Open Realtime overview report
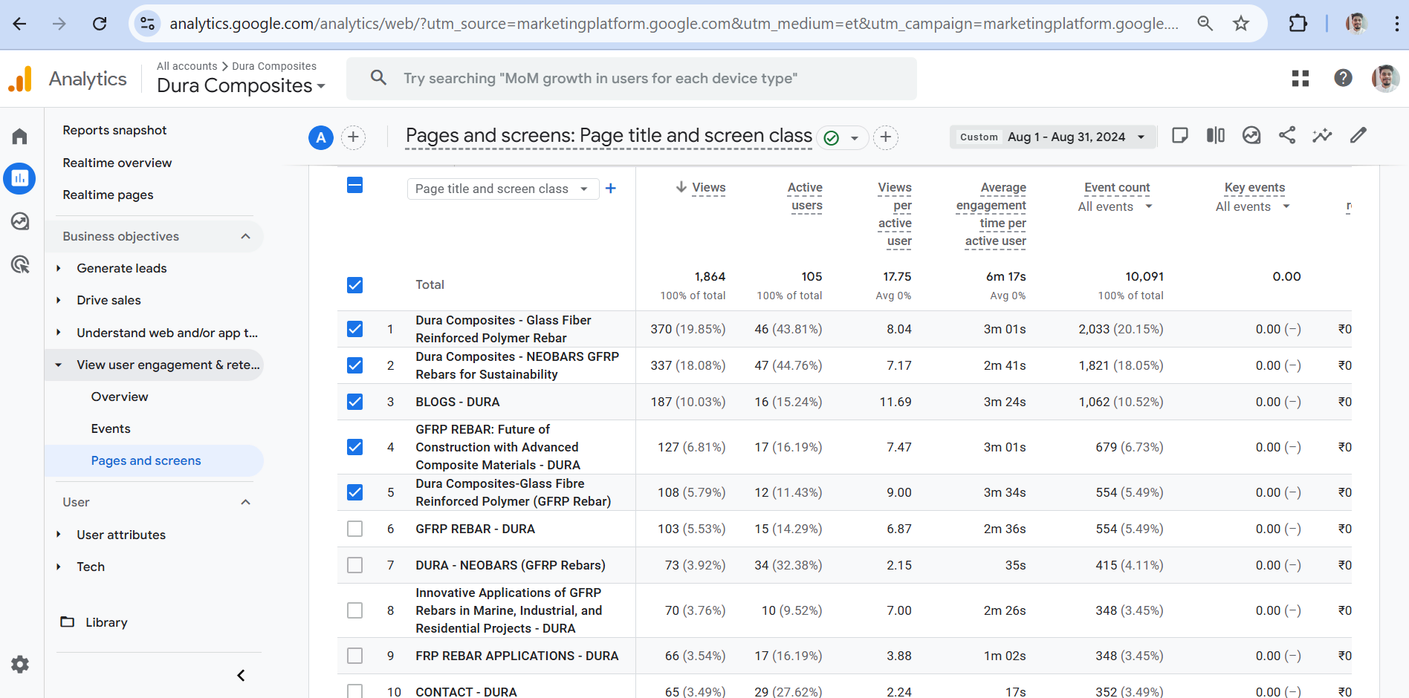This screenshot has width=1409, height=698. pyautogui.click(x=117, y=163)
